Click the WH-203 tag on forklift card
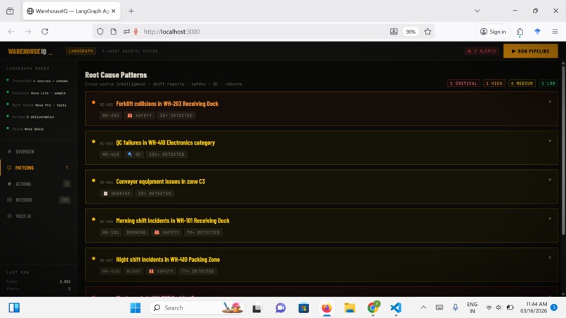 [110, 116]
